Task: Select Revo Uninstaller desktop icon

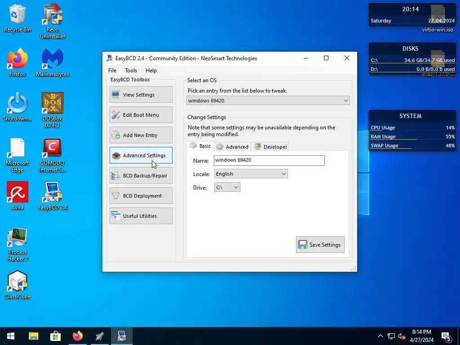Action: click(53, 21)
